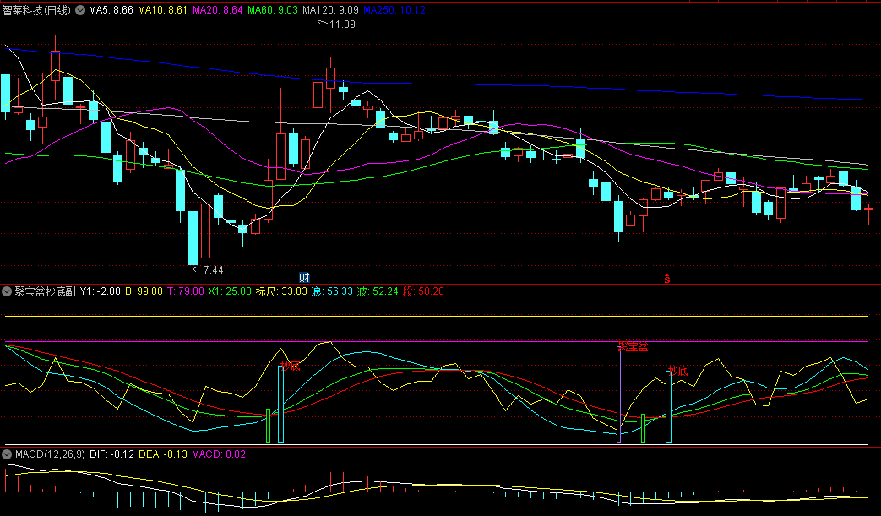Click the 浪: 56.33 value
The image size is (881, 516).
pos(332,291)
